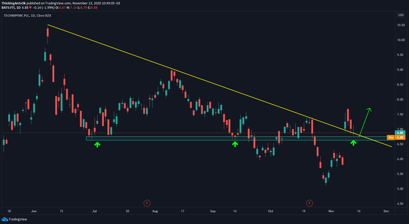Image resolution: width=409 pixels, height=224 pixels.
Task: Click the 5.00 price axis label
Action: (400, 189)
